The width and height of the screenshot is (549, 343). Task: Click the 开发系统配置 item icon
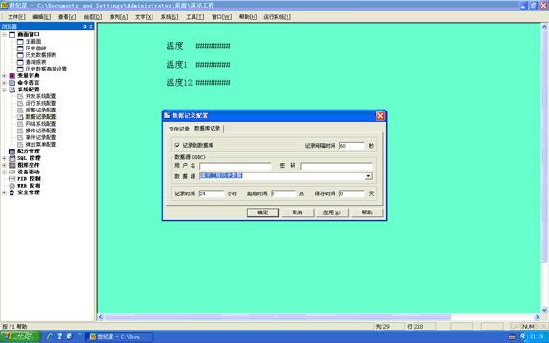click(x=20, y=96)
